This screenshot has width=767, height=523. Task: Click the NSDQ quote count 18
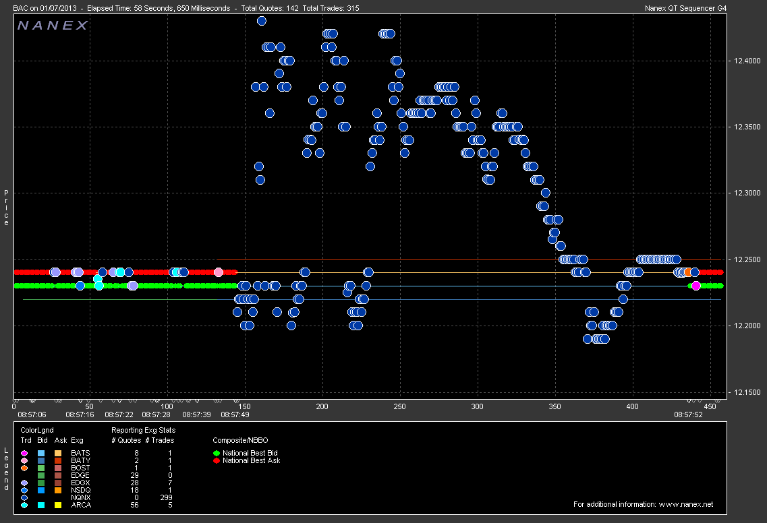[134, 490]
